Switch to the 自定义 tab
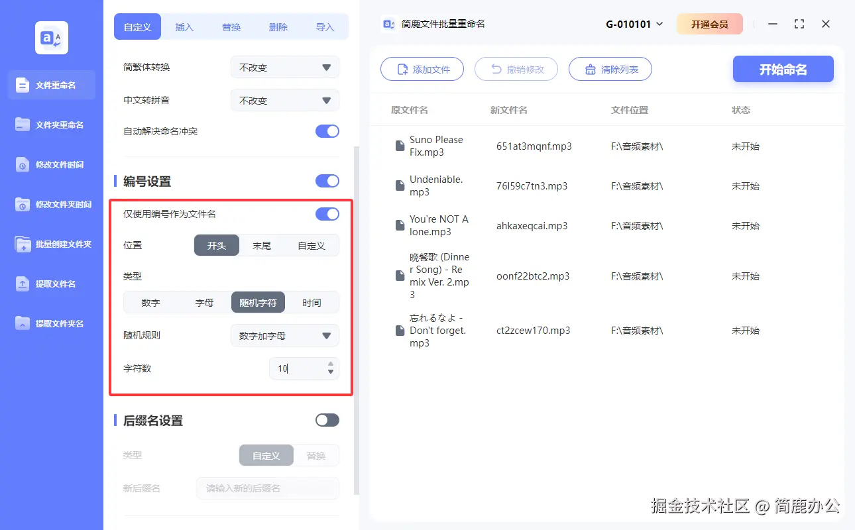The height and width of the screenshot is (530, 855). pyautogui.click(x=138, y=27)
